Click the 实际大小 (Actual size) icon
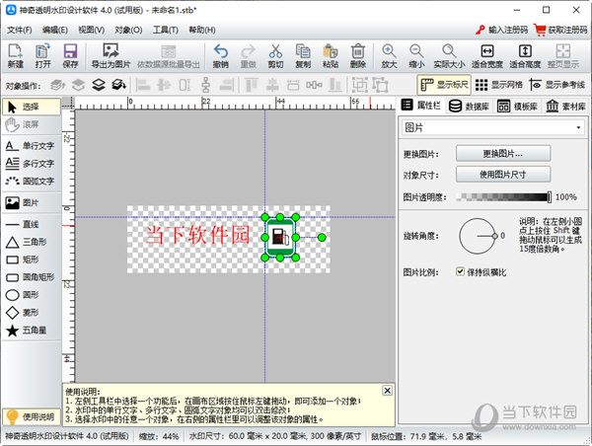The image size is (592, 446). click(x=449, y=56)
